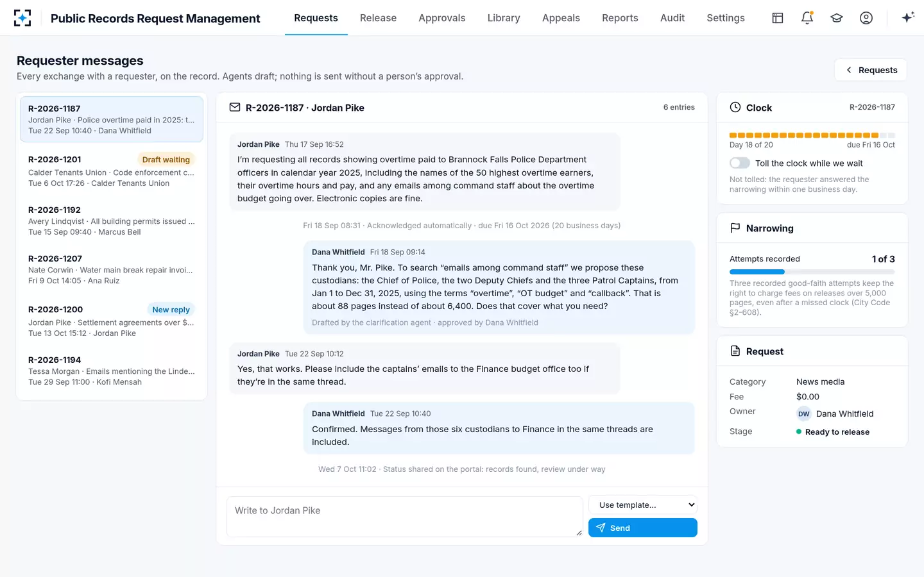
Task: Click the R-2026-1187 label in Clock panel
Action: [x=872, y=107]
